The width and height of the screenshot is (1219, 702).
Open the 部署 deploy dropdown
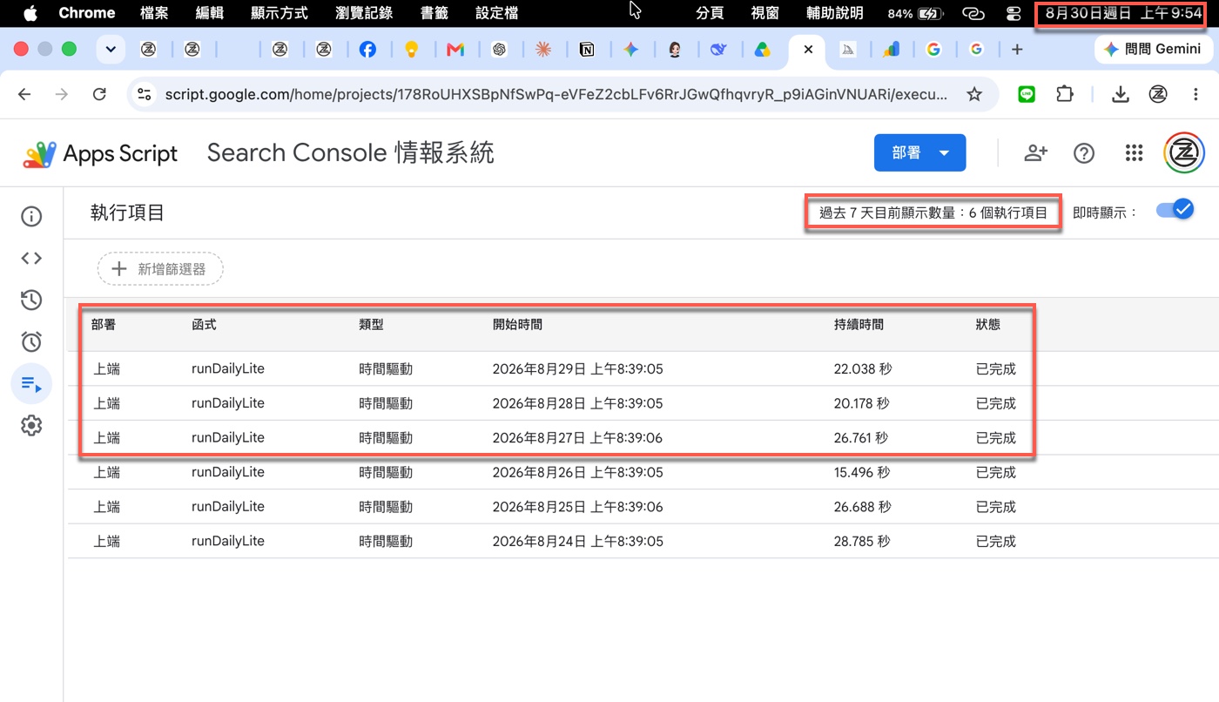919,152
